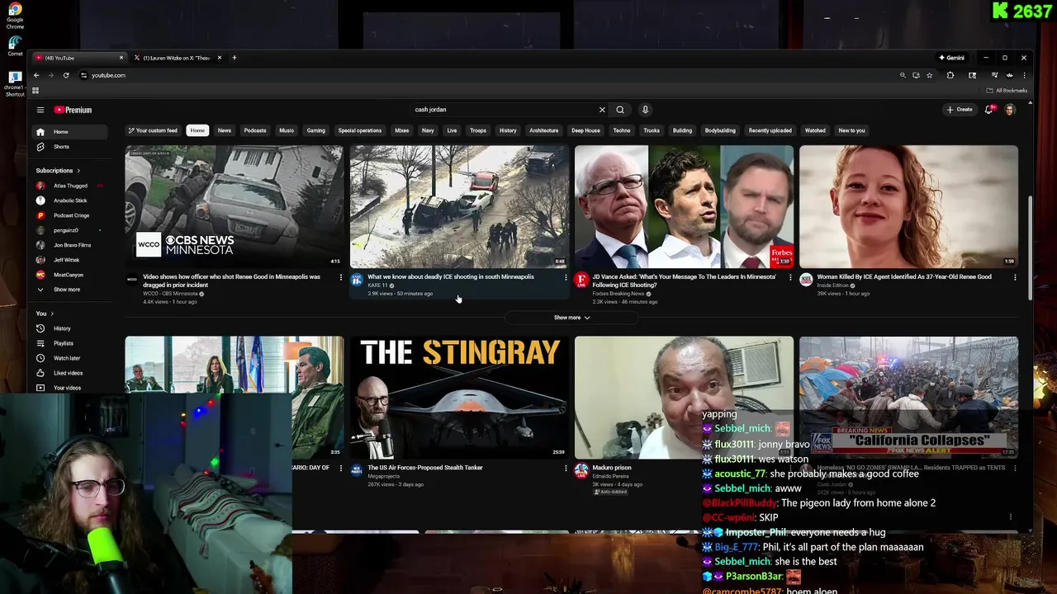This screenshot has width=1057, height=594.
Task: Switch to the Lauren Witzke X tab
Action: coord(176,58)
